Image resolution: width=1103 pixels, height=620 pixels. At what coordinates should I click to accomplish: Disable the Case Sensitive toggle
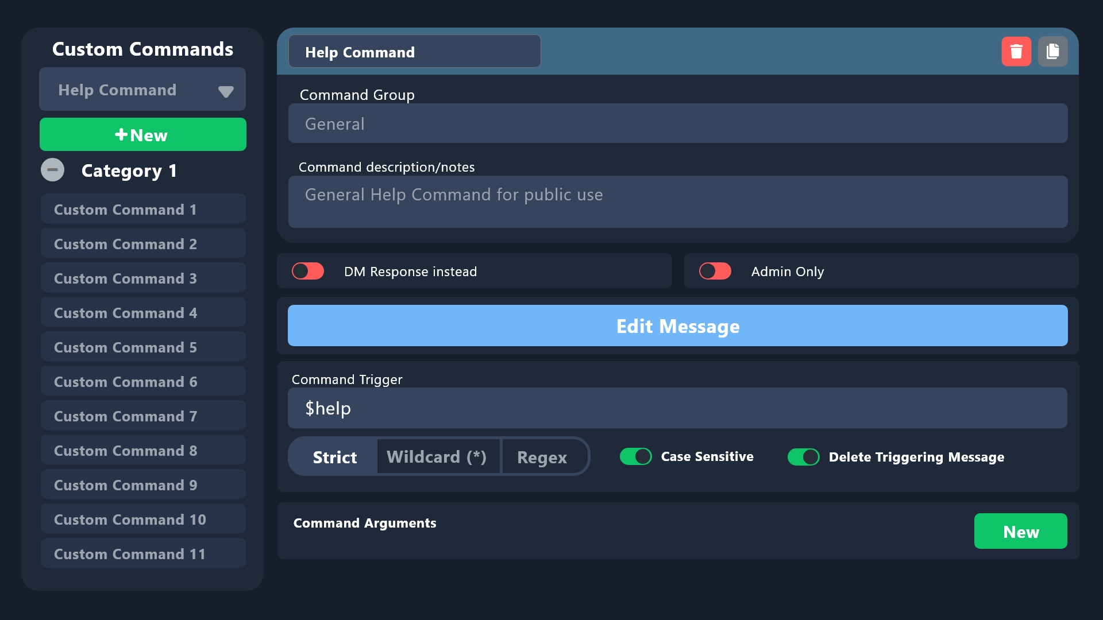[635, 456]
